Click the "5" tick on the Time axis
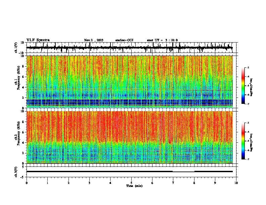Image resolution: width=266 pixels, height=205 pixels. pyautogui.click(x=131, y=183)
